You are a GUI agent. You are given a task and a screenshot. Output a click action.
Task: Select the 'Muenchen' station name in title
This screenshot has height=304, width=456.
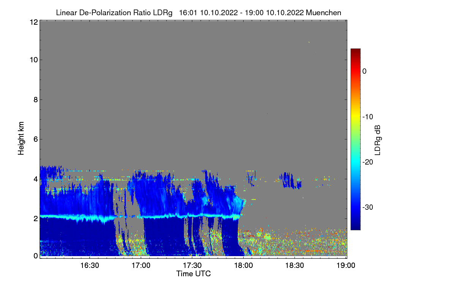point(323,13)
